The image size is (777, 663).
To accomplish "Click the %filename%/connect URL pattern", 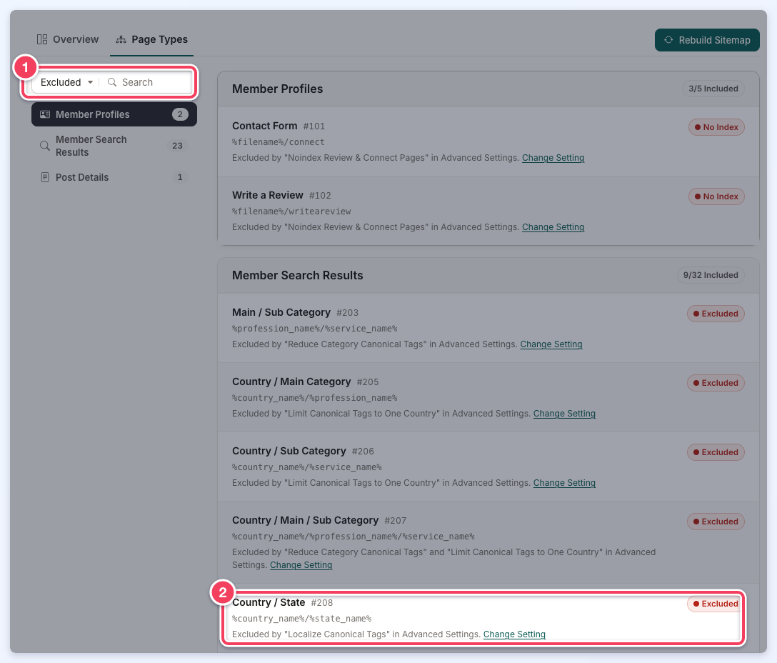I will tap(279, 142).
